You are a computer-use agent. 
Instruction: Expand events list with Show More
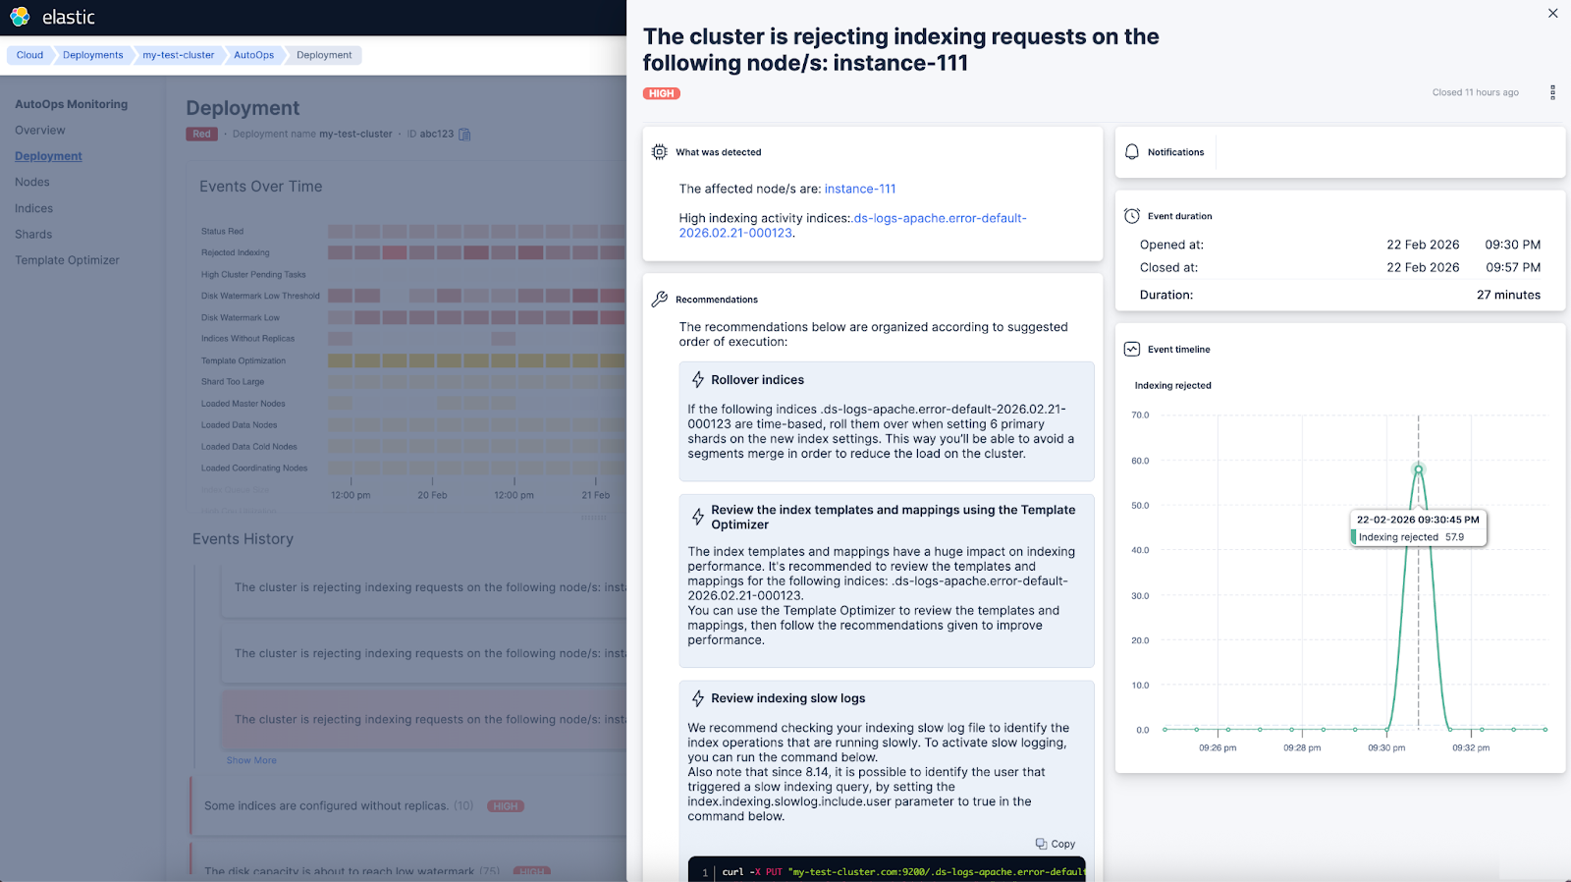[251, 760]
